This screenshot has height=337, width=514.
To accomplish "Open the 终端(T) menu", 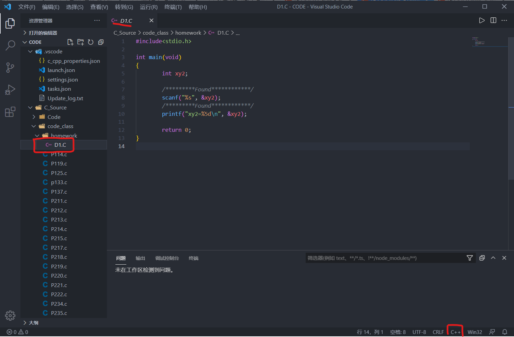I will pos(173,7).
